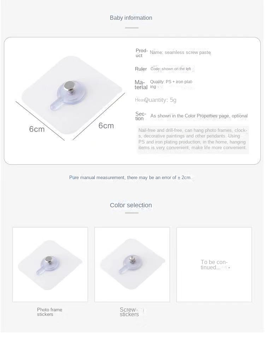Click the To be continued placeholder tile
The width and height of the screenshot is (265, 361).
click(214, 264)
